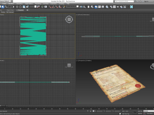Image resolution: width=154 pixels, height=115 pixels.
Task: Toggle the Ribbon icon
Action: pos(96,7)
